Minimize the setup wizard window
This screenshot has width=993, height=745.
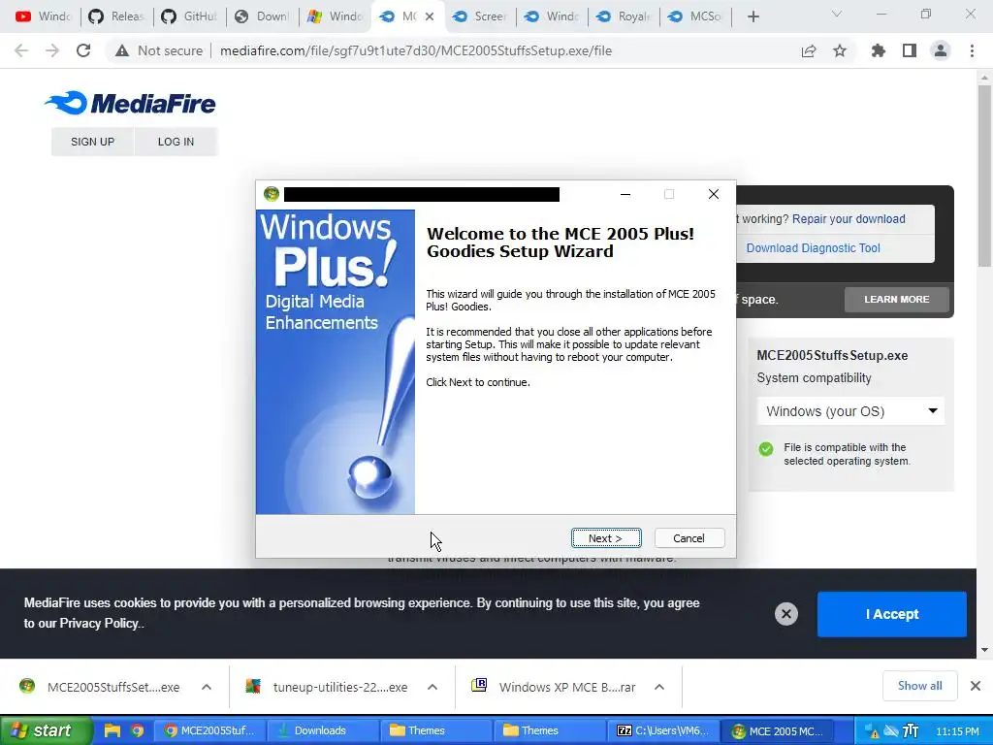625,194
